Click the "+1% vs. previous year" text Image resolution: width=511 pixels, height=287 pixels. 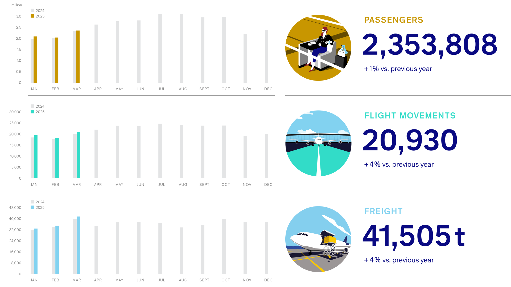click(398, 69)
